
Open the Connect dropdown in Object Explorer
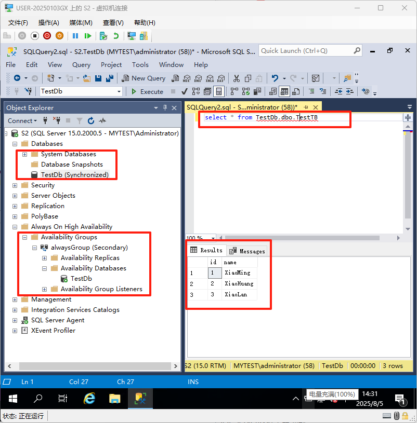pyautogui.click(x=22, y=121)
